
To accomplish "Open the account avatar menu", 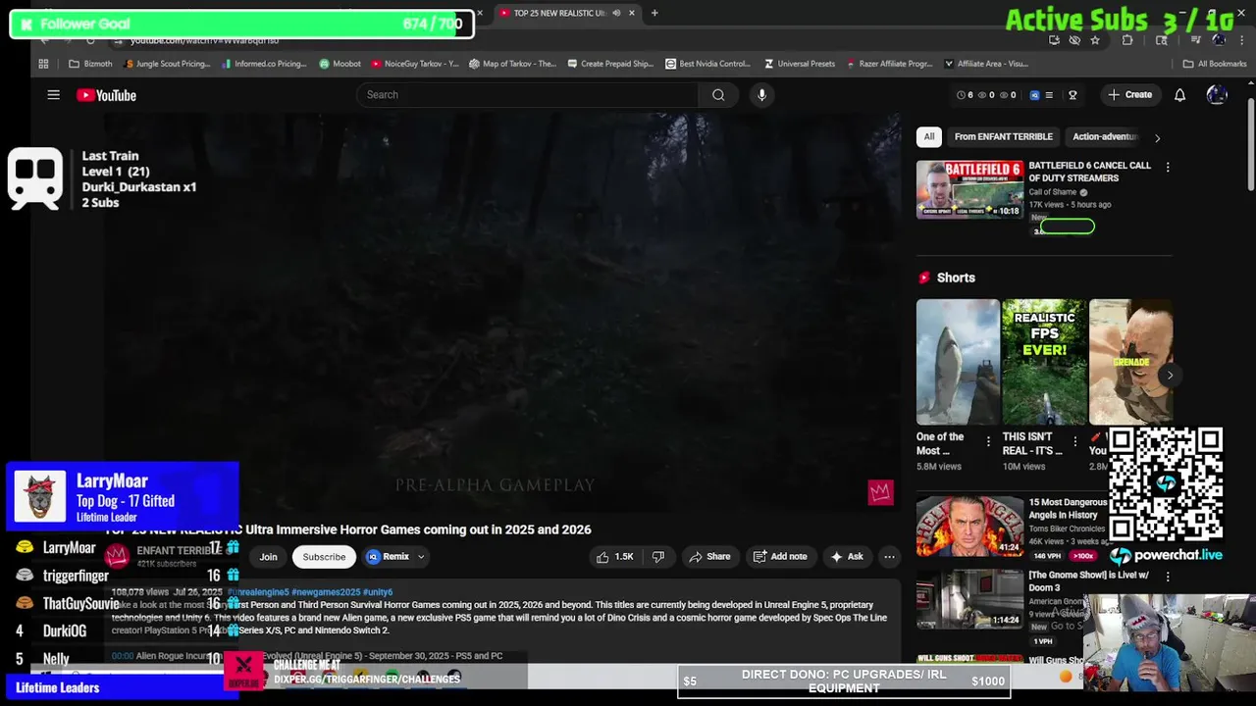I will (x=1217, y=95).
